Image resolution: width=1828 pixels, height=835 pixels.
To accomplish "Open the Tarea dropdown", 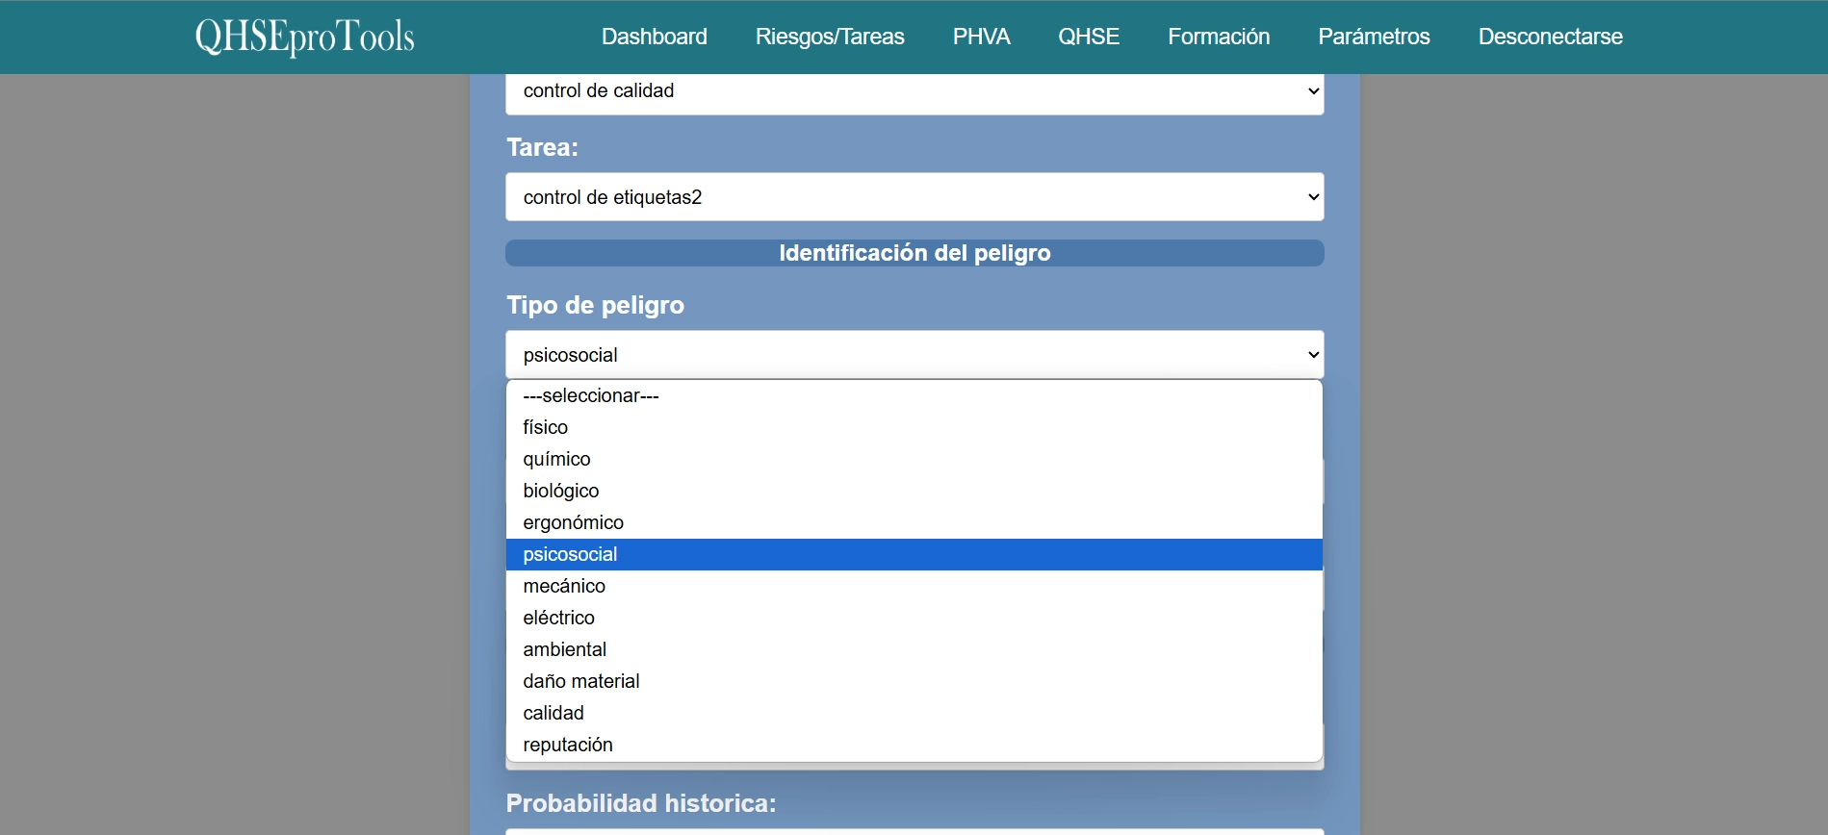I will pyautogui.click(x=914, y=197).
